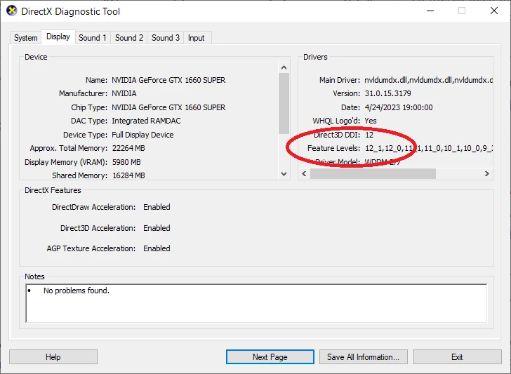Image resolution: width=511 pixels, height=374 pixels.
Task: Click the Main Driver nvldumdx.dll value
Action: click(429, 80)
